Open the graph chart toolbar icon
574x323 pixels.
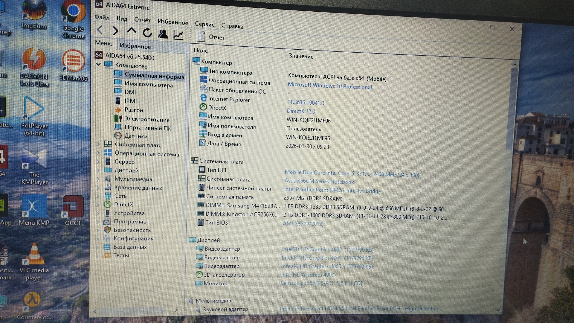(x=178, y=35)
